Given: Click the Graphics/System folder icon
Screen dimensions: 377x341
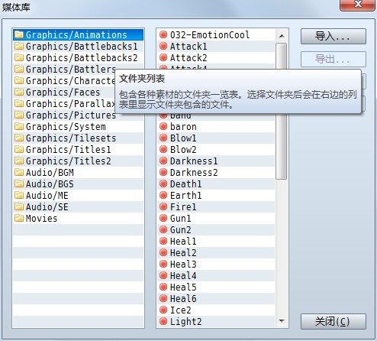Looking at the screenshot, I should pyautogui.click(x=19, y=126).
